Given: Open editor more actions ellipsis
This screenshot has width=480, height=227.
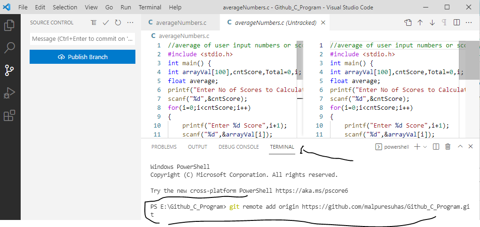Looking at the screenshot, I should [x=469, y=23].
